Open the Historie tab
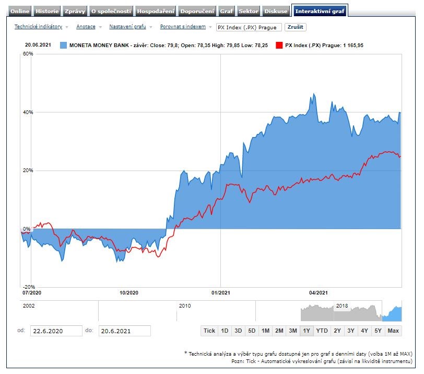Viewport: 424px width, 374px height. [47, 11]
